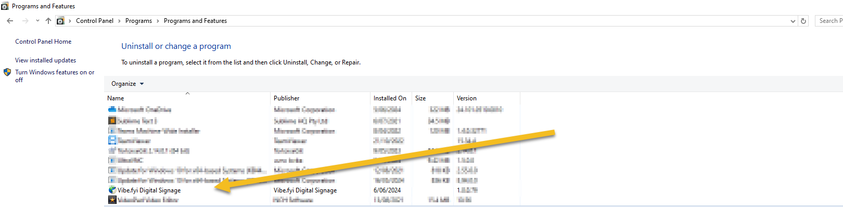This screenshot has width=843, height=207.
Task: Click the Control Panel address bar icon
Action: [x=60, y=21]
